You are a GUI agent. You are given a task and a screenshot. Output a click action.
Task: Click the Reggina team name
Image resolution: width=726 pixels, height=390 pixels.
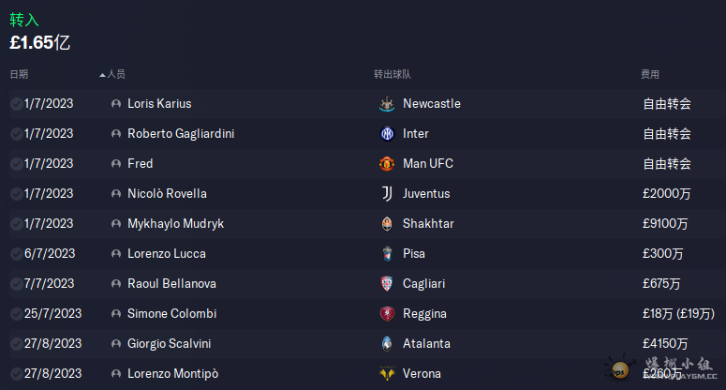[424, 314]
